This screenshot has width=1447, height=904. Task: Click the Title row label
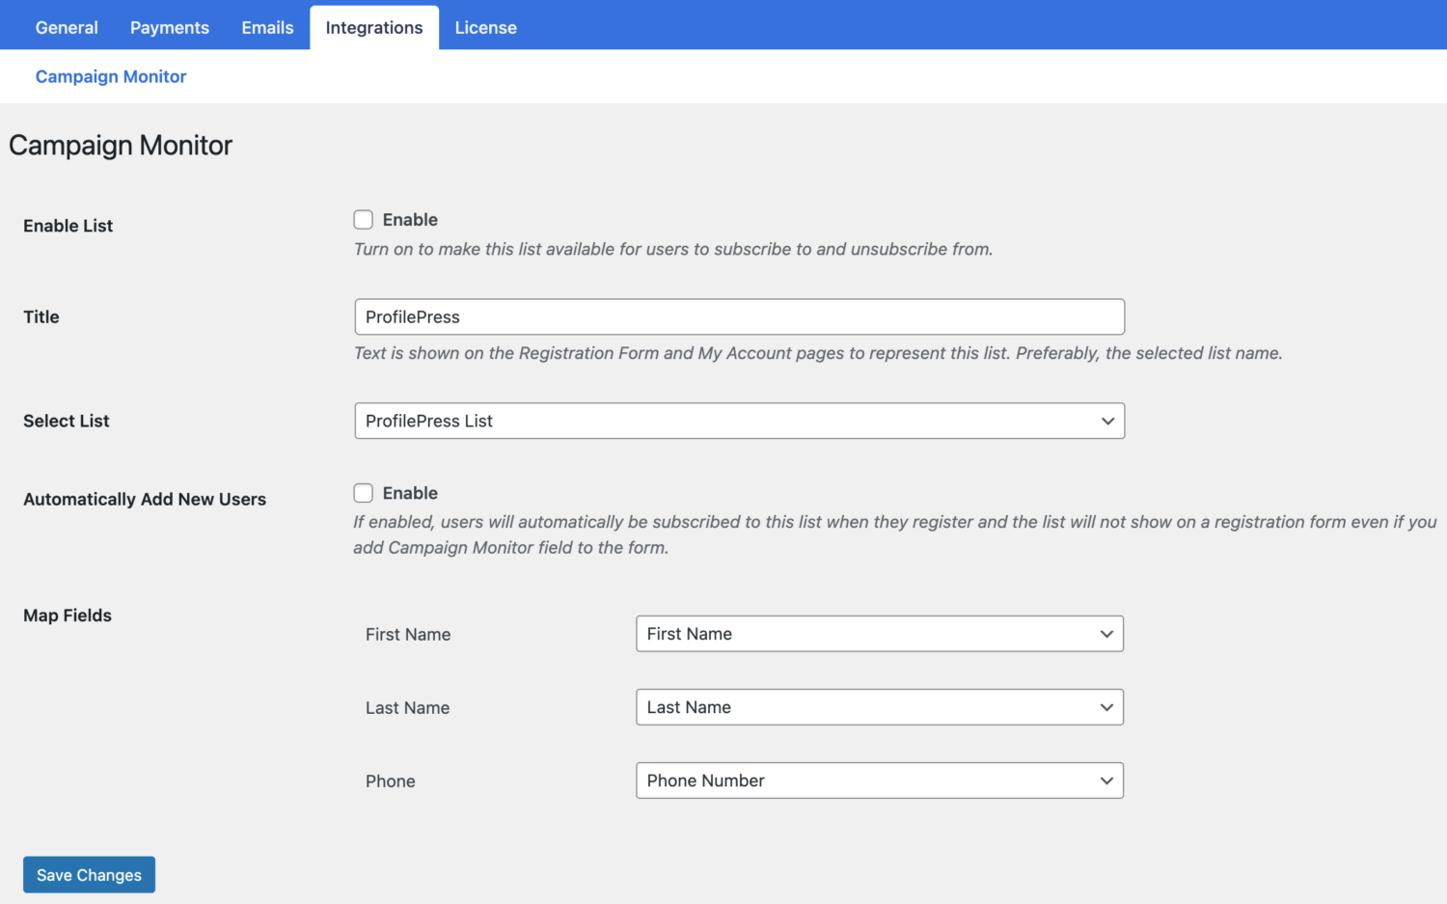pos(41,316)
